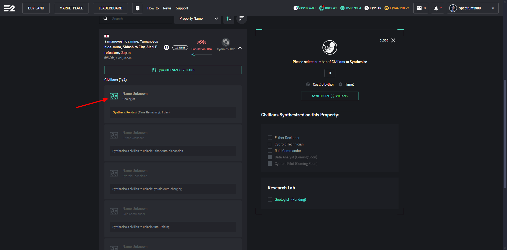Click the Earth 2 logo icon
This screenshot has height=250, width=507.
9,8
